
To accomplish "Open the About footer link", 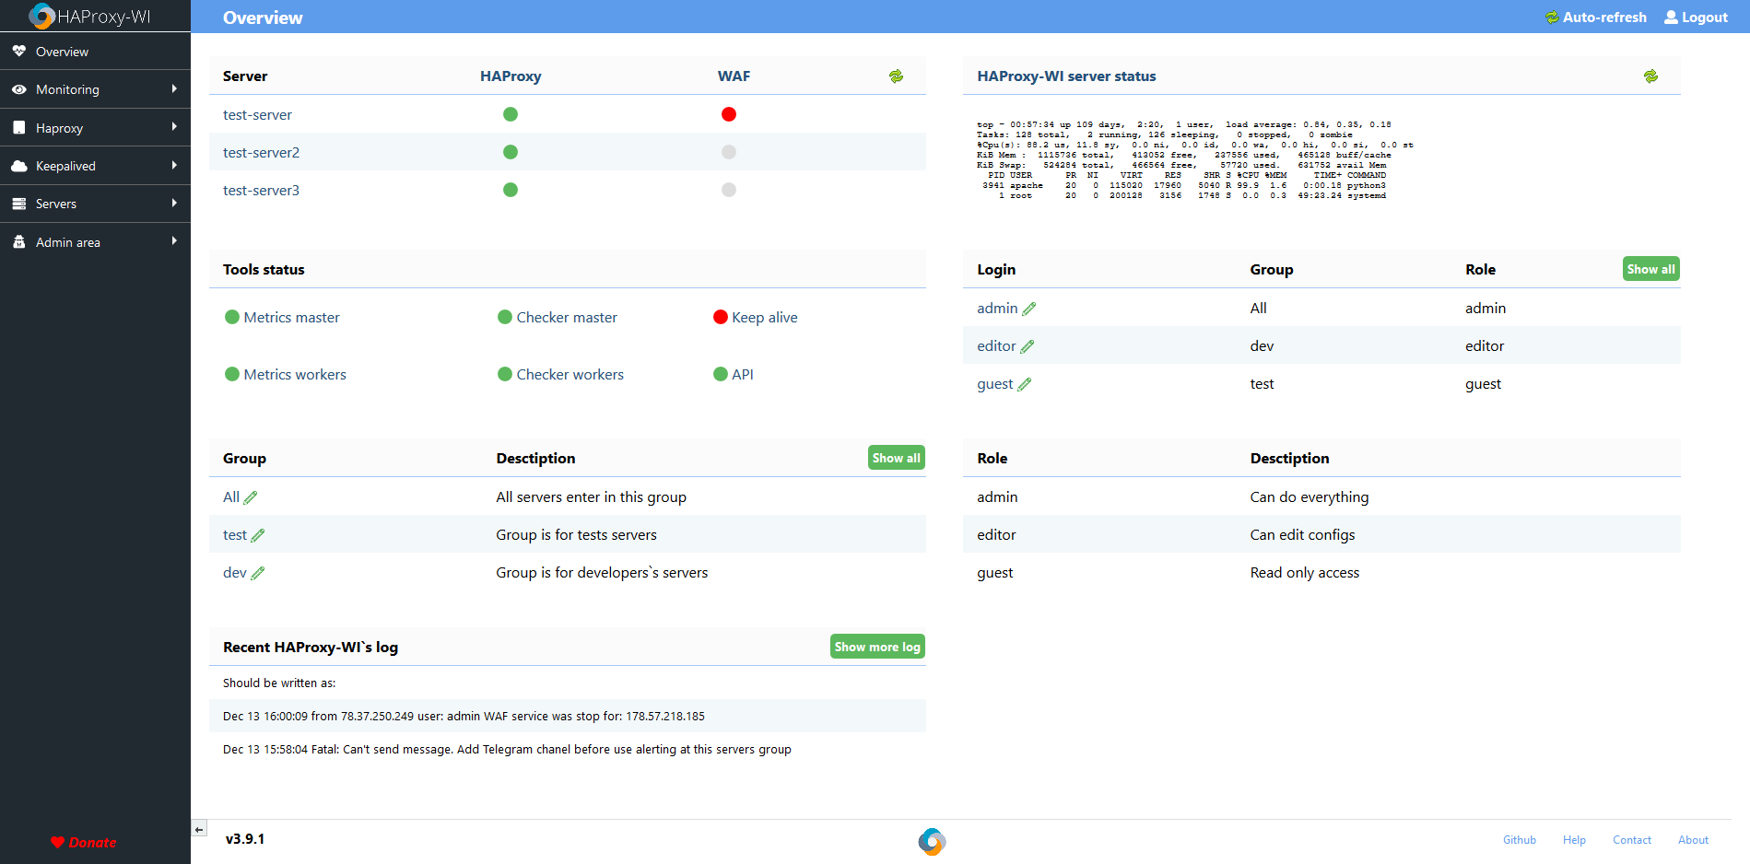I will pyautogui.click(x=1693, y=840).
